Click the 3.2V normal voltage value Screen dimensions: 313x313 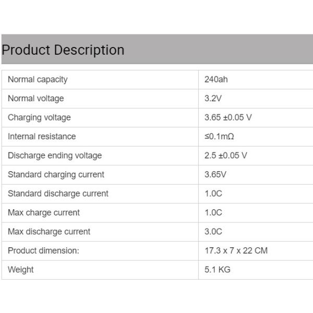pyautogui.click(x=213, y=99)
